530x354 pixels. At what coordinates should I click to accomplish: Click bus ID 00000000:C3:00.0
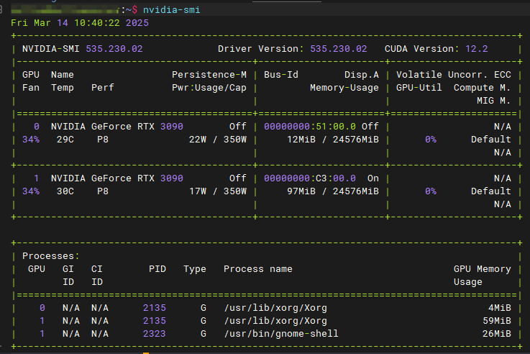pyautogui.click(x=310, y=178)
